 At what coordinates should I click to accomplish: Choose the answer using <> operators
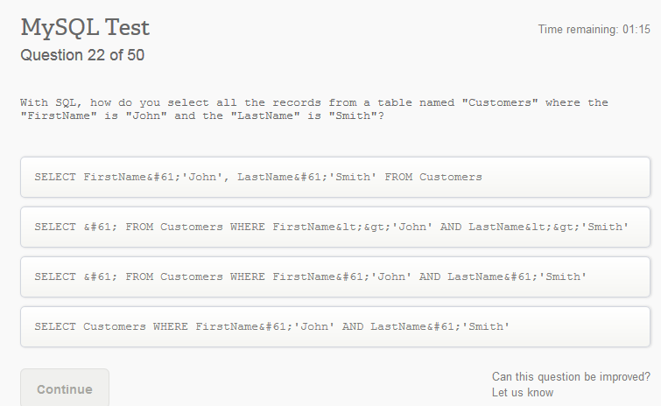point(334,227)
